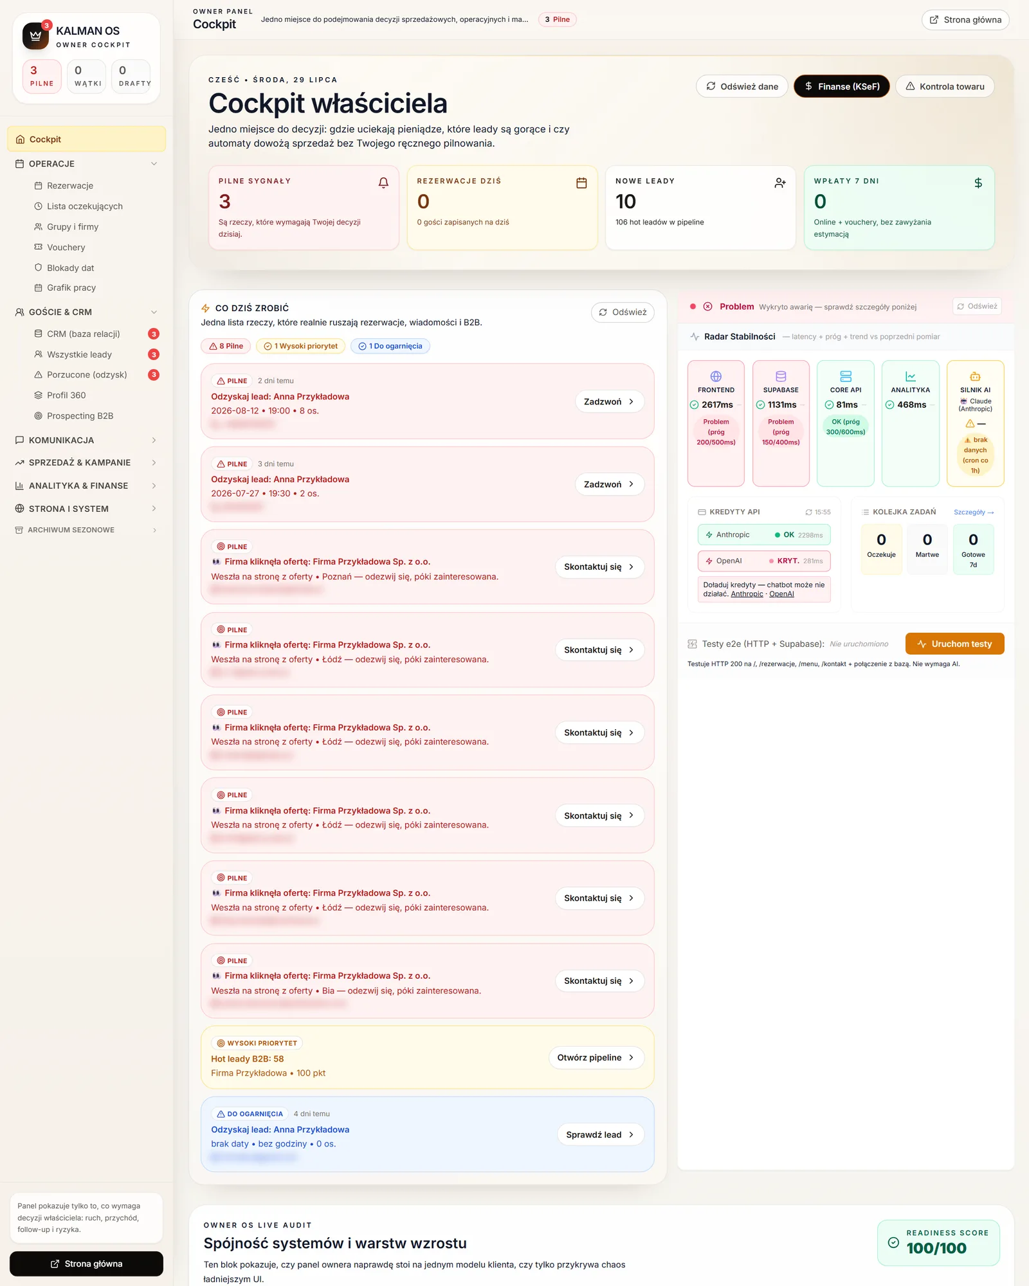Click the Frontend globe icon in Radar Stabilności
This screenshot has height=1286, width=1029.
[x=716, y=376]
